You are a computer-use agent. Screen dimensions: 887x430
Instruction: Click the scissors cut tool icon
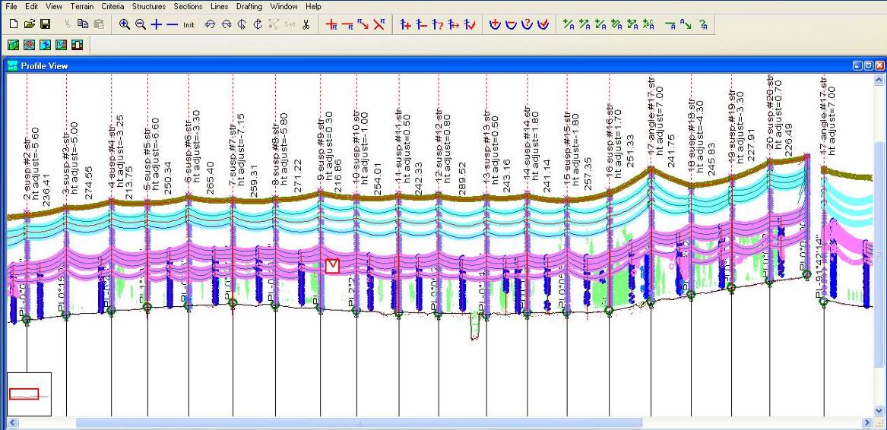point(306,24)
